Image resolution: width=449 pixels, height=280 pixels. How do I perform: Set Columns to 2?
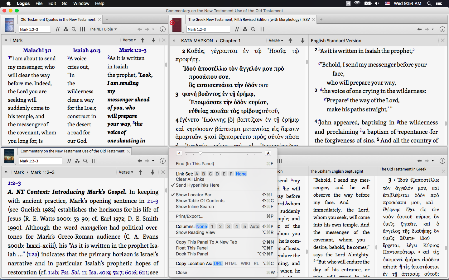(x=220, y=226)
